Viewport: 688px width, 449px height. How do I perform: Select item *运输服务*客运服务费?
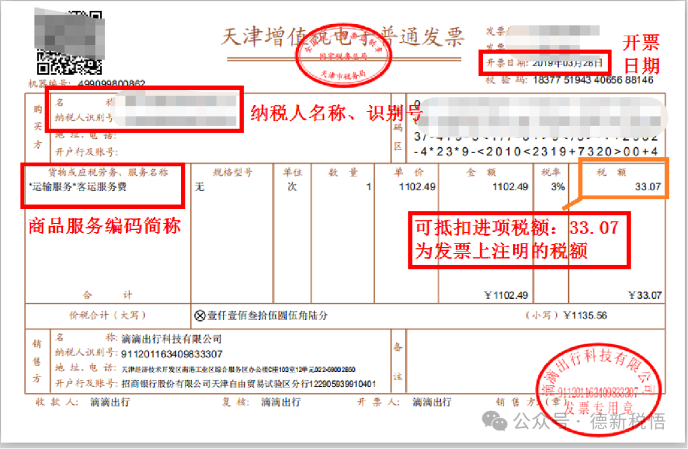tap(77, 187)
